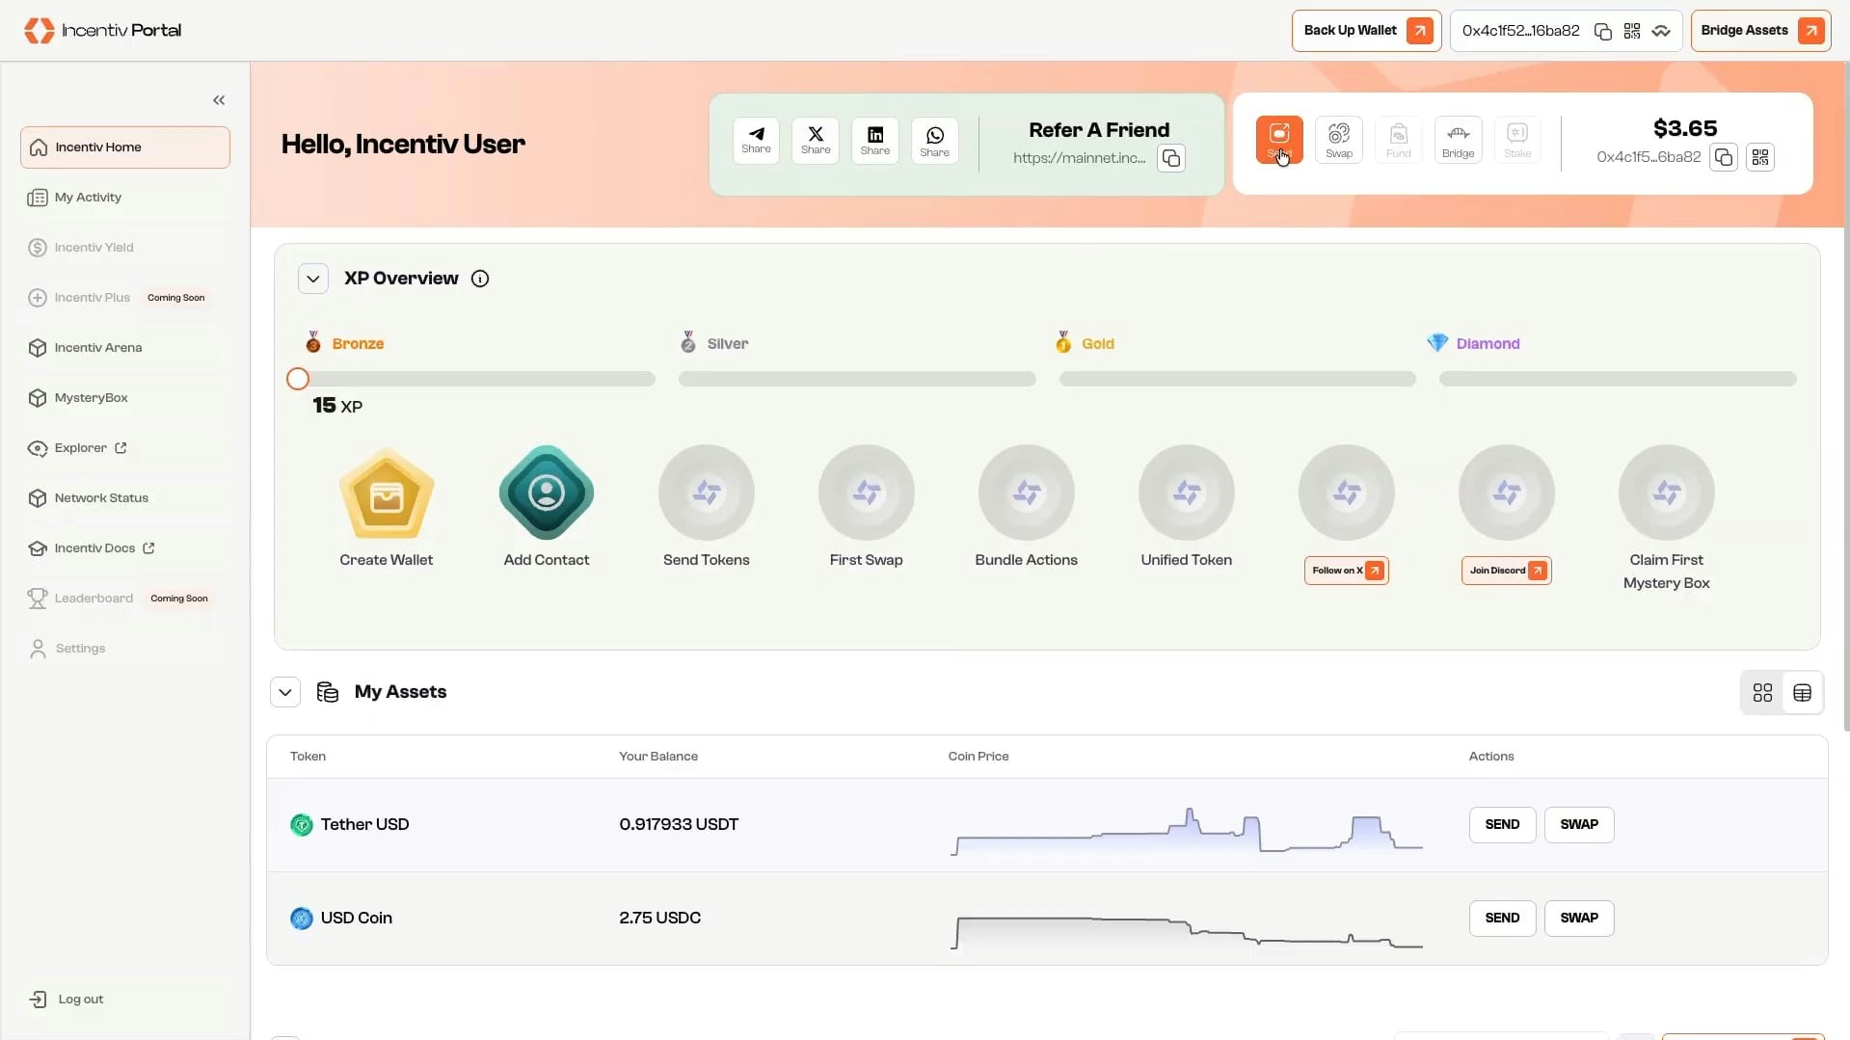Image resolution: width=1850 pixels, height=1040 pixels.
Task: Click the Silver tier progress bar
Action: pos(857,379)
